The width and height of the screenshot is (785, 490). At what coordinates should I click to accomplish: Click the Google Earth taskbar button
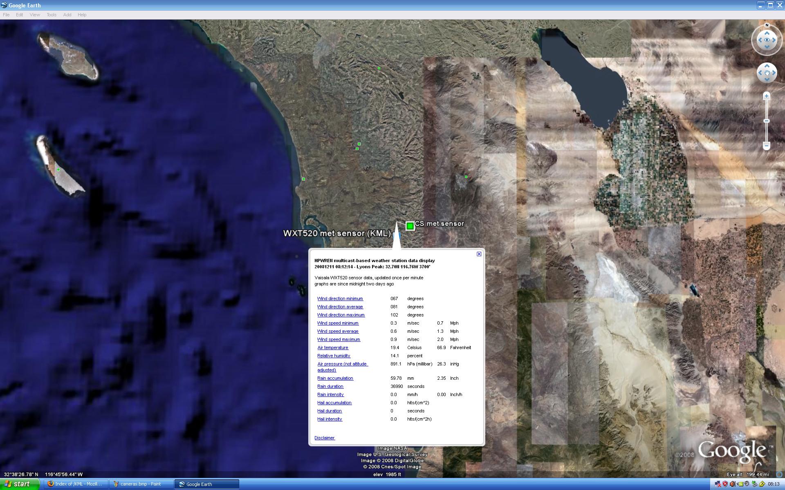(x=207, y=484)
